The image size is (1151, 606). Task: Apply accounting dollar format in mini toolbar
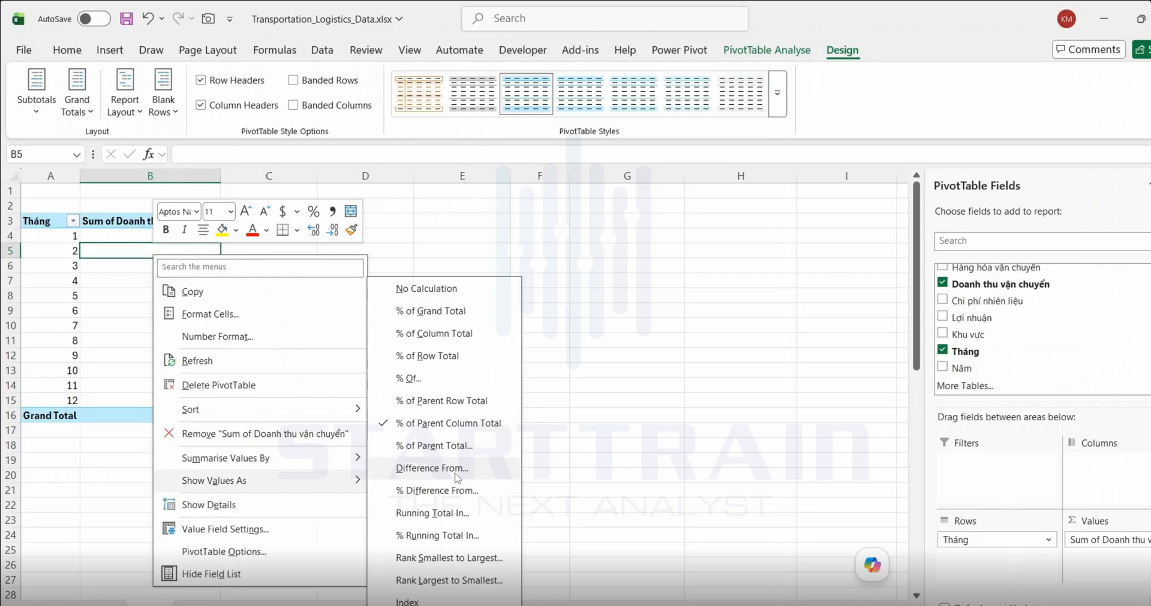pyautogui.click(x=283, y=211)
